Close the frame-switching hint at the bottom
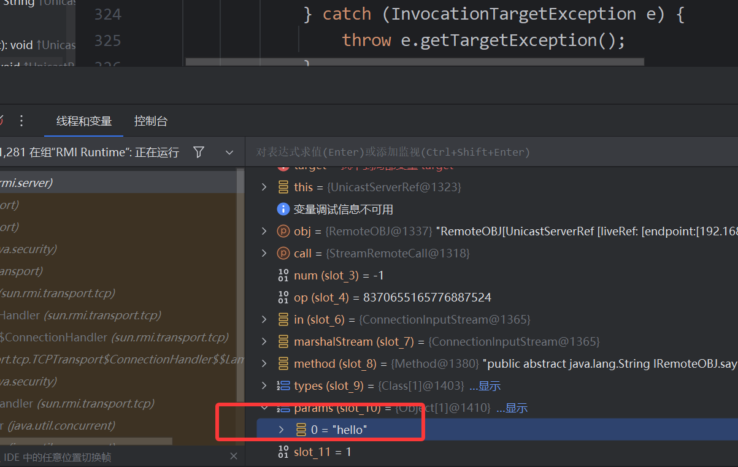The width and height of the screenshot is (738, 467). pos(233,457)
